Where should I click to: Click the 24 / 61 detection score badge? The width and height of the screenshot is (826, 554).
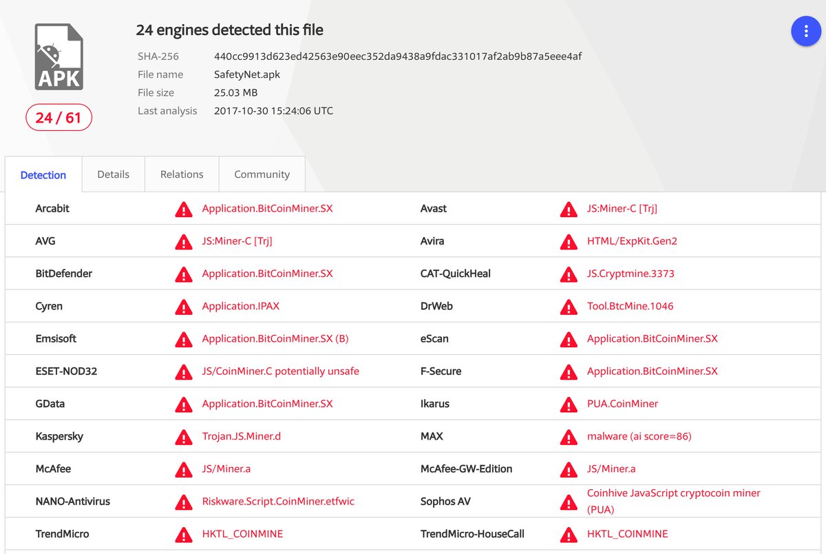[59, 118]
